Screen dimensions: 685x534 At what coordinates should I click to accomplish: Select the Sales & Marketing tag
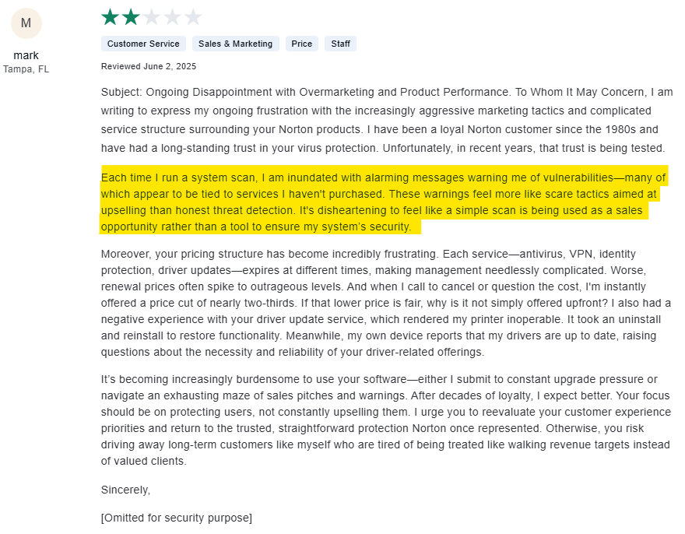(x=235, y=44)
